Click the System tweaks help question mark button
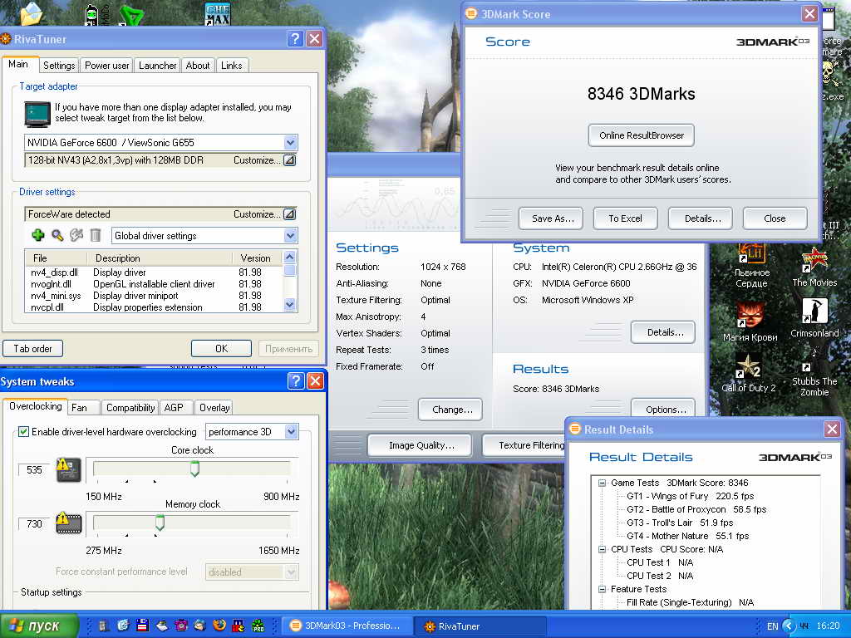 tap(296, 380)
